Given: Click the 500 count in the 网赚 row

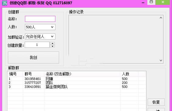Looking at the screenshot, I should [125, 79].
